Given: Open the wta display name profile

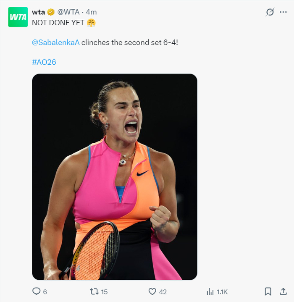Looking at the screenshot, I should [x=39, y=12].
